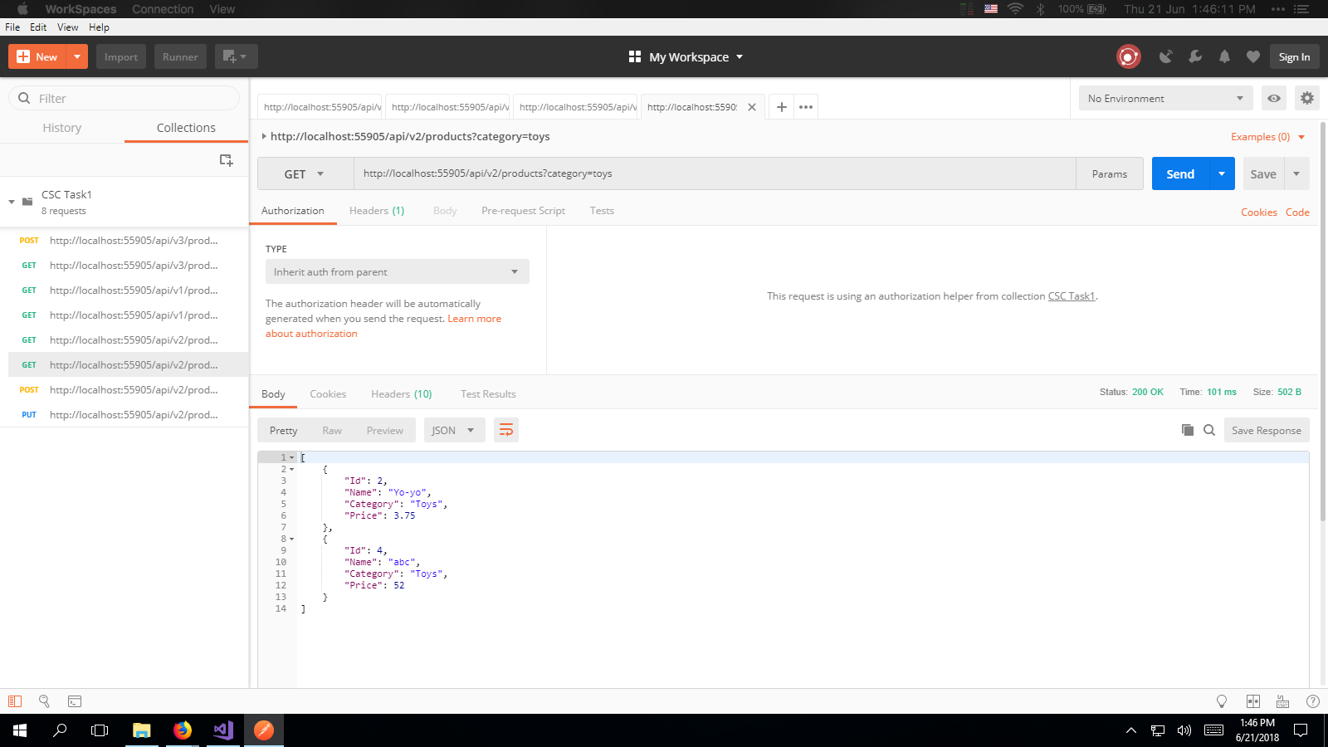This screenshot has width=1328, height=747.
Task: Open the GET method dropdown
Action: click(x=305, y=174)
